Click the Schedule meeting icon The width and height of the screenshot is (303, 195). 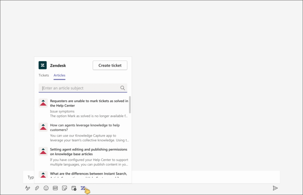[x=74, y=188]
